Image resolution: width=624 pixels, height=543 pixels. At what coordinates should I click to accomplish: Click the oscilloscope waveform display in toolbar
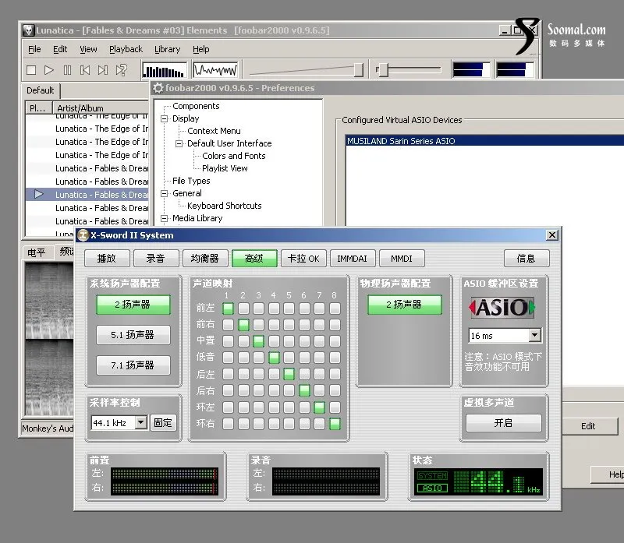[x=215, y=70]
